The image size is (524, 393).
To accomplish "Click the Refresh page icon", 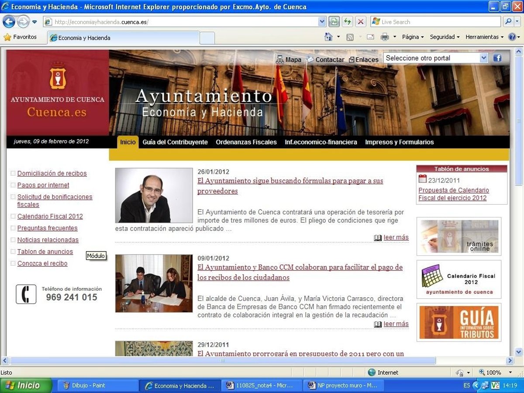I will (347, 21).
